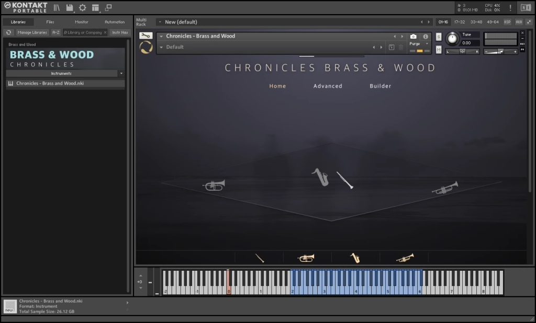
Task: Open the Purge dropdown menu
Action: pos(419,44)
